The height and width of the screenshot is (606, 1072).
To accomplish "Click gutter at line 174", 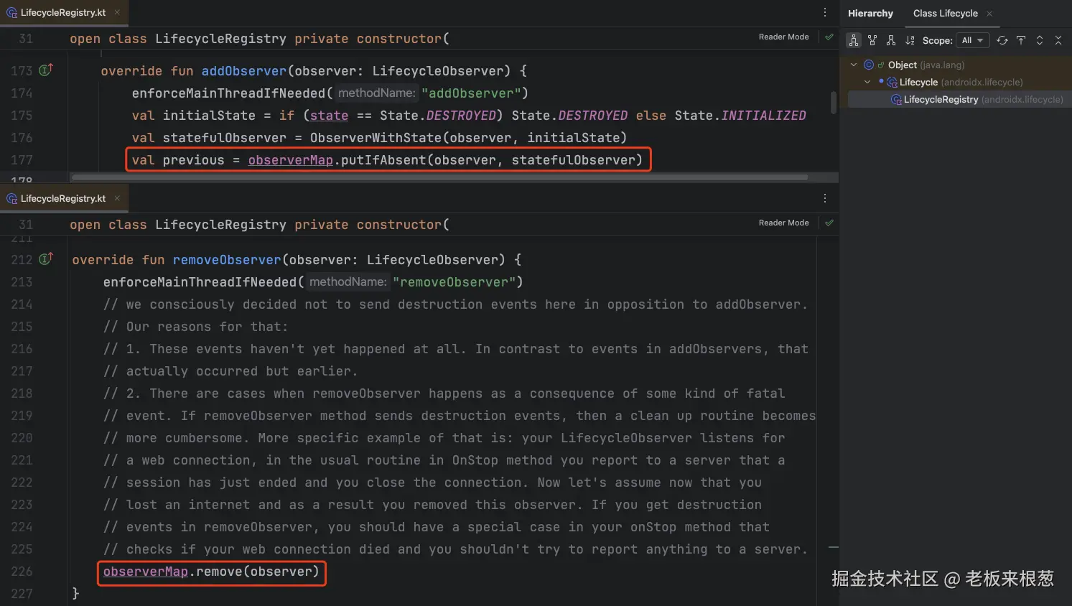I will click(22, 93).
